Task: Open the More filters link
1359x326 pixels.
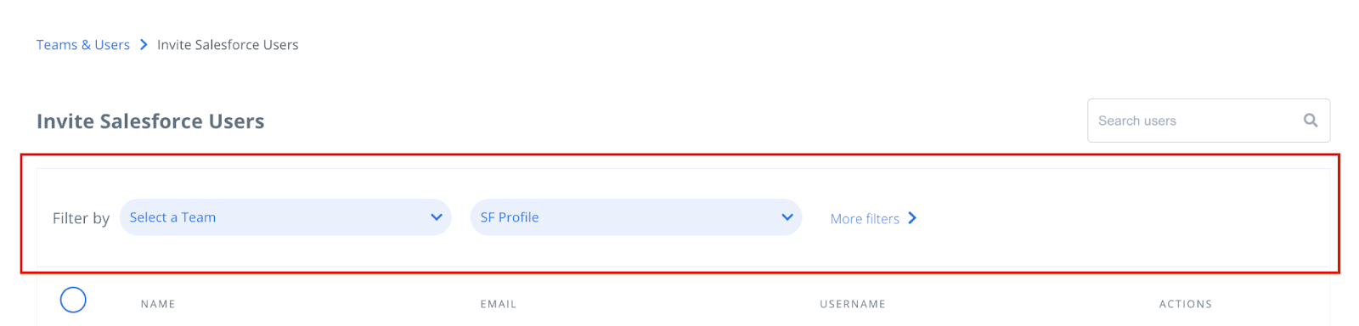Action: (873, 218)
